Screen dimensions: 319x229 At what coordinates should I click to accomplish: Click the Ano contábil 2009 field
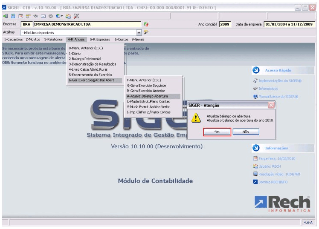click(x=225, y=24)
